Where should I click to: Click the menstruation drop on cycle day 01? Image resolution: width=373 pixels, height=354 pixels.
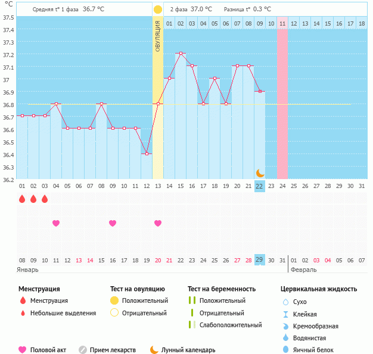22,199
